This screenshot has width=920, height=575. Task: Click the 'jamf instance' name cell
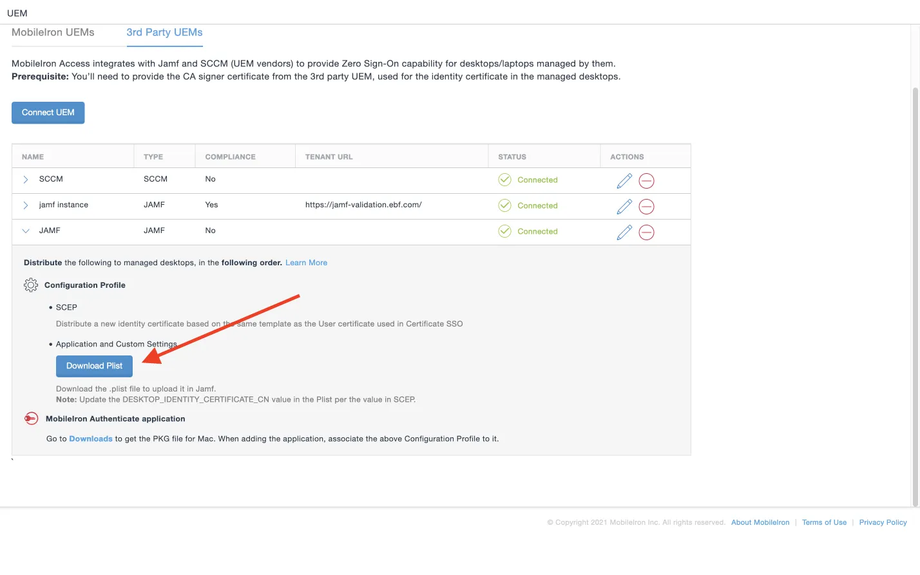coord(64,205)
